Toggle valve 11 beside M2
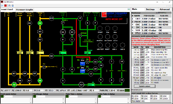The width and height of the screenshot is (173, 104). 95,62
